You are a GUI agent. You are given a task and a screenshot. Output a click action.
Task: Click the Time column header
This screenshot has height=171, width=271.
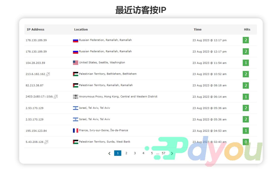[x=198, y=29]
